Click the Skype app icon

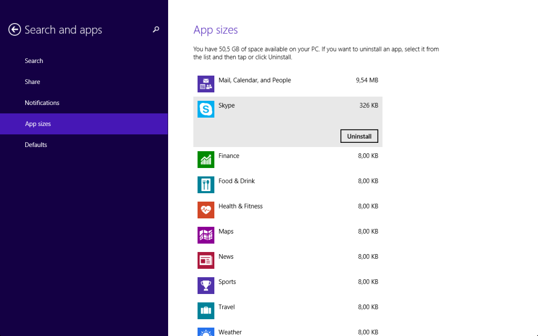click(206, 109)
